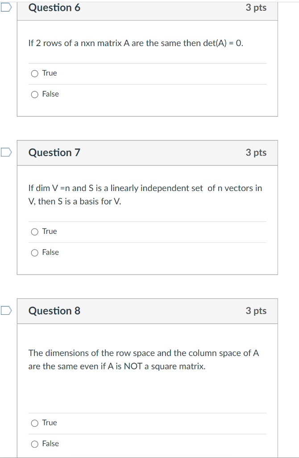Viewport: 299px width, 458px height.
Task: Click the Question 7 header
Action: pos(54,153)
